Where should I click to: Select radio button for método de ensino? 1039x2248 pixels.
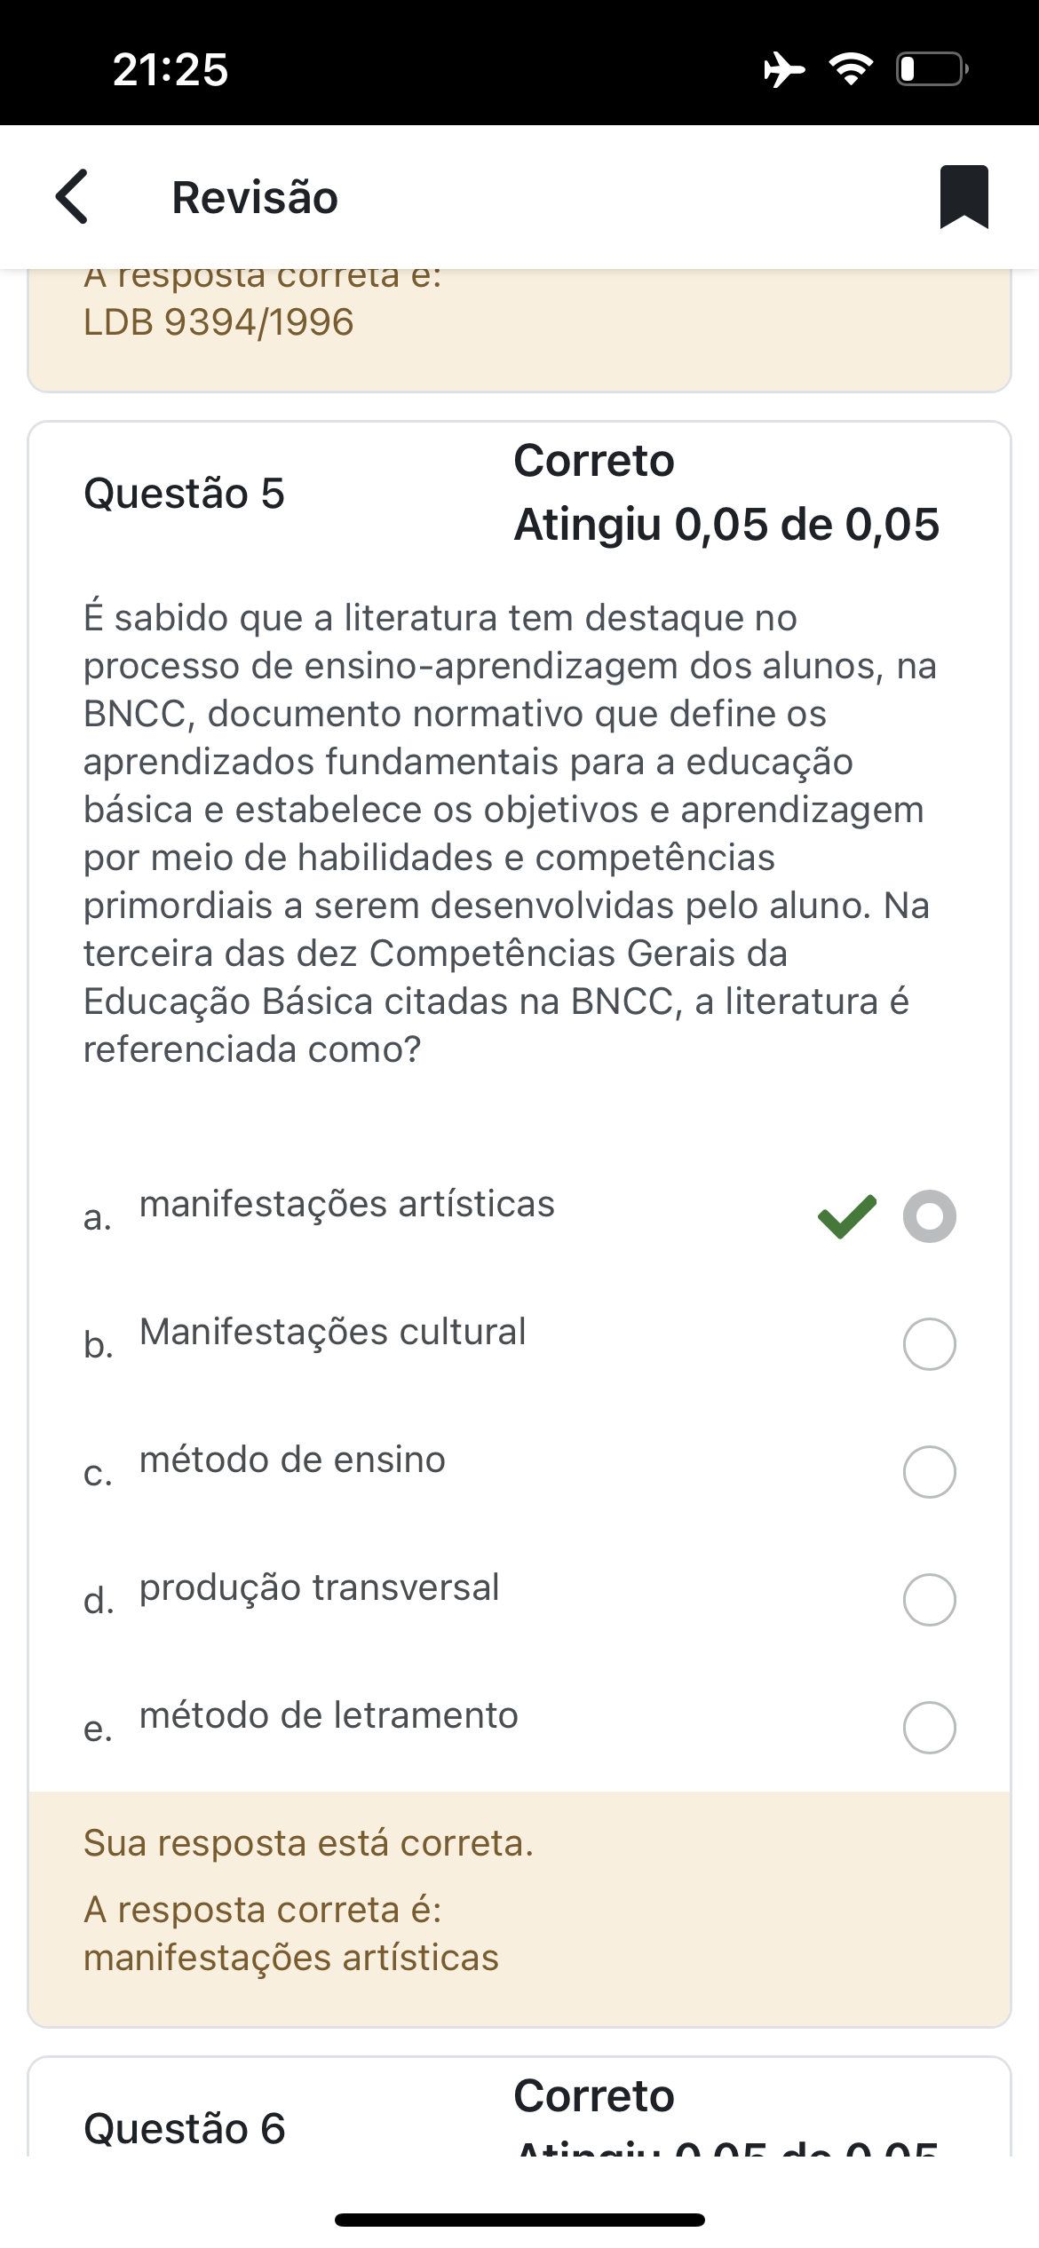tap(929, 1472)
